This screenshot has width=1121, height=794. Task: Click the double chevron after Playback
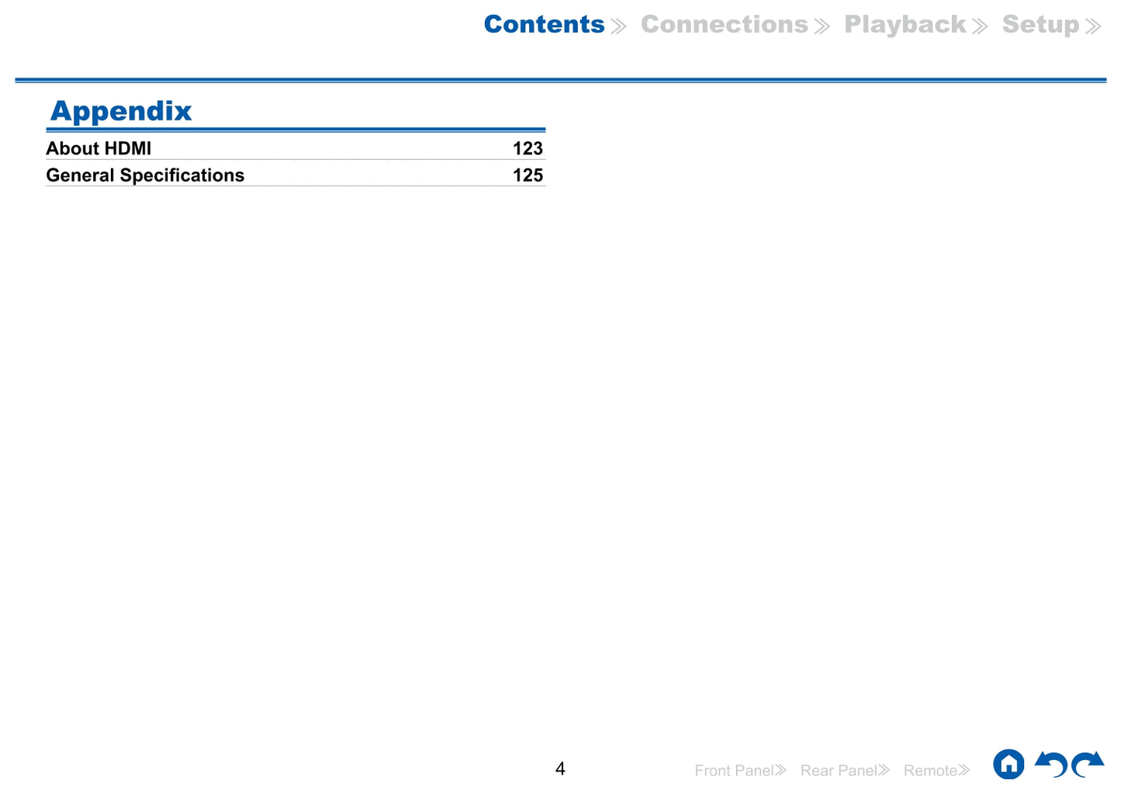(980, 27)
